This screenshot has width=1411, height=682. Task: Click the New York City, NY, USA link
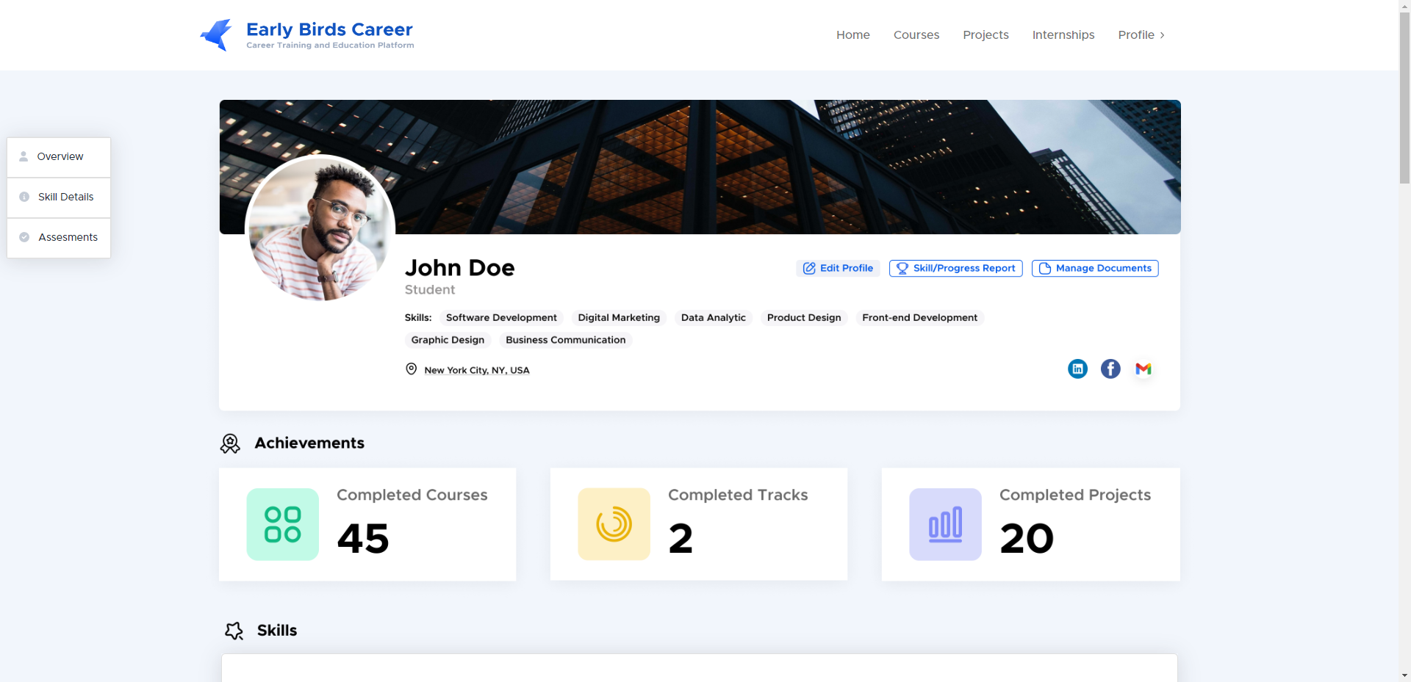pos(477,370)
